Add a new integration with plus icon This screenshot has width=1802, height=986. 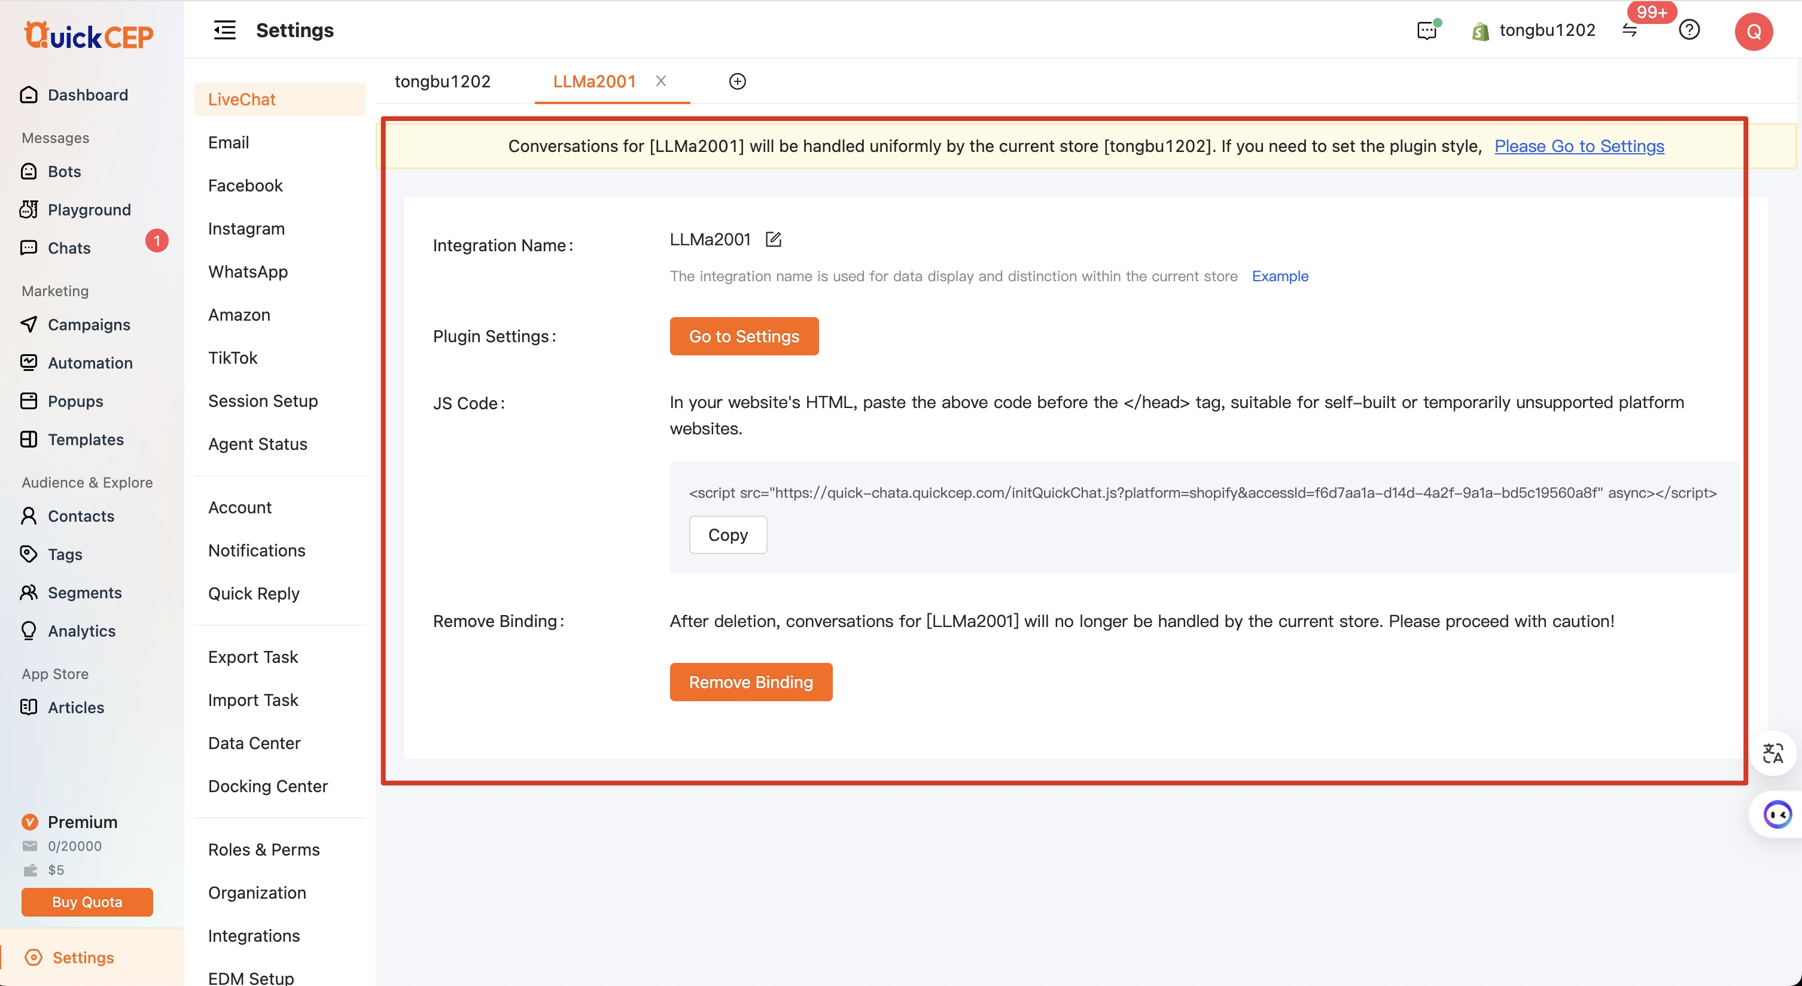point(737,81)
